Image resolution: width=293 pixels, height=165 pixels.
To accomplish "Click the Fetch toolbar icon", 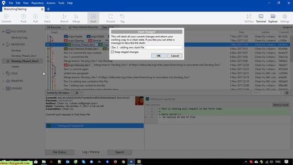I will pyautogui.click(x=47, y=18).
